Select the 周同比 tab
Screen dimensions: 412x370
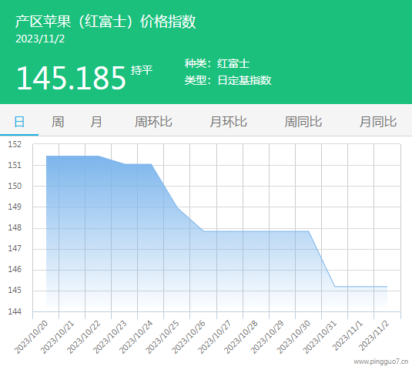(x=303, y=122)
